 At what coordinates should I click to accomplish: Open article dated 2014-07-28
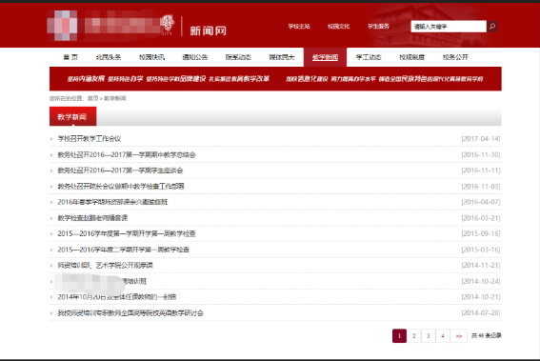click(130, 313)
